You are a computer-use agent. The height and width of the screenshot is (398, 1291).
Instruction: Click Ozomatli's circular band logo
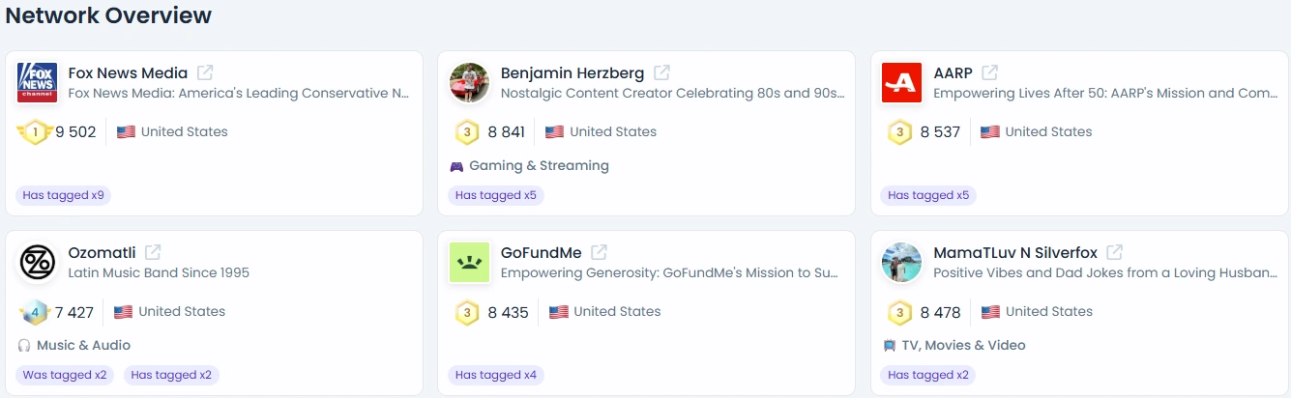click(x=38, y=262)
